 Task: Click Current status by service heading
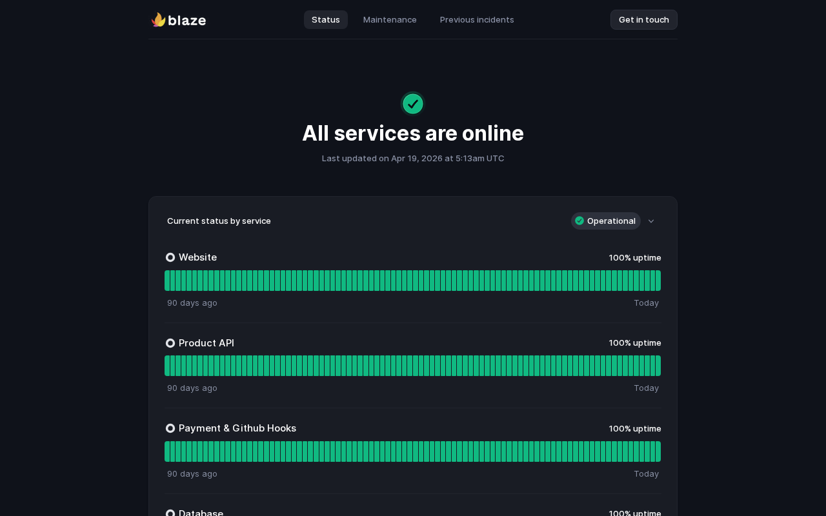(x=219, y=221)
